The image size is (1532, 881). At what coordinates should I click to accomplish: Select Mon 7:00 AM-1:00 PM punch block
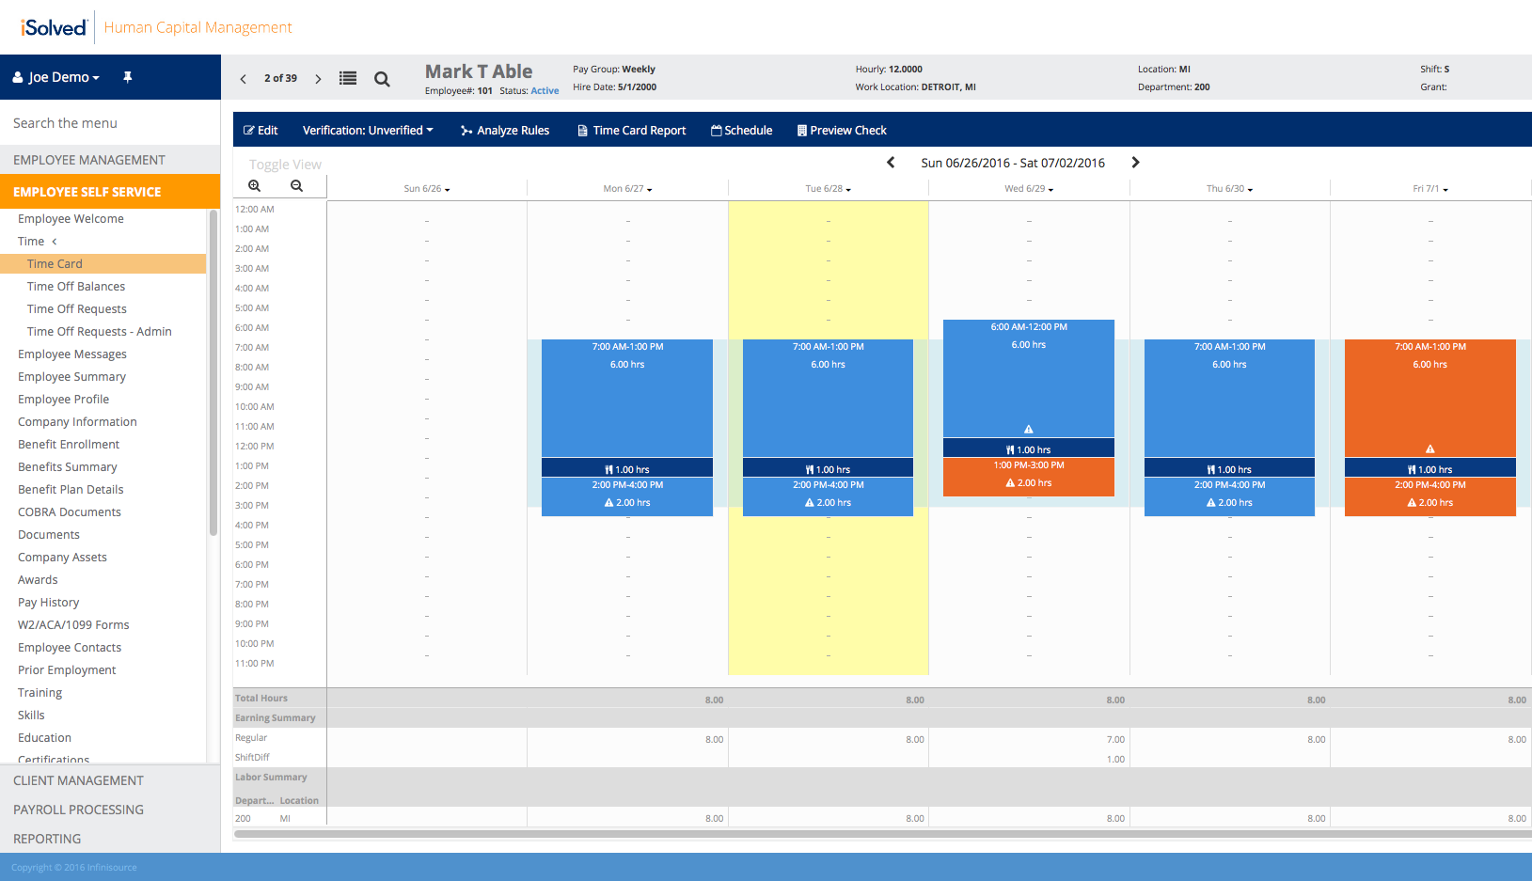[627, 398]
